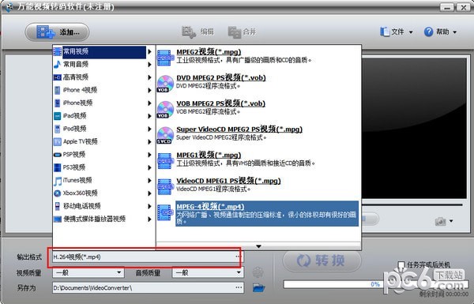Expand the Xbox360视频 submenu arrow
The image size is (474, 304).
click(x=149, y=193)
